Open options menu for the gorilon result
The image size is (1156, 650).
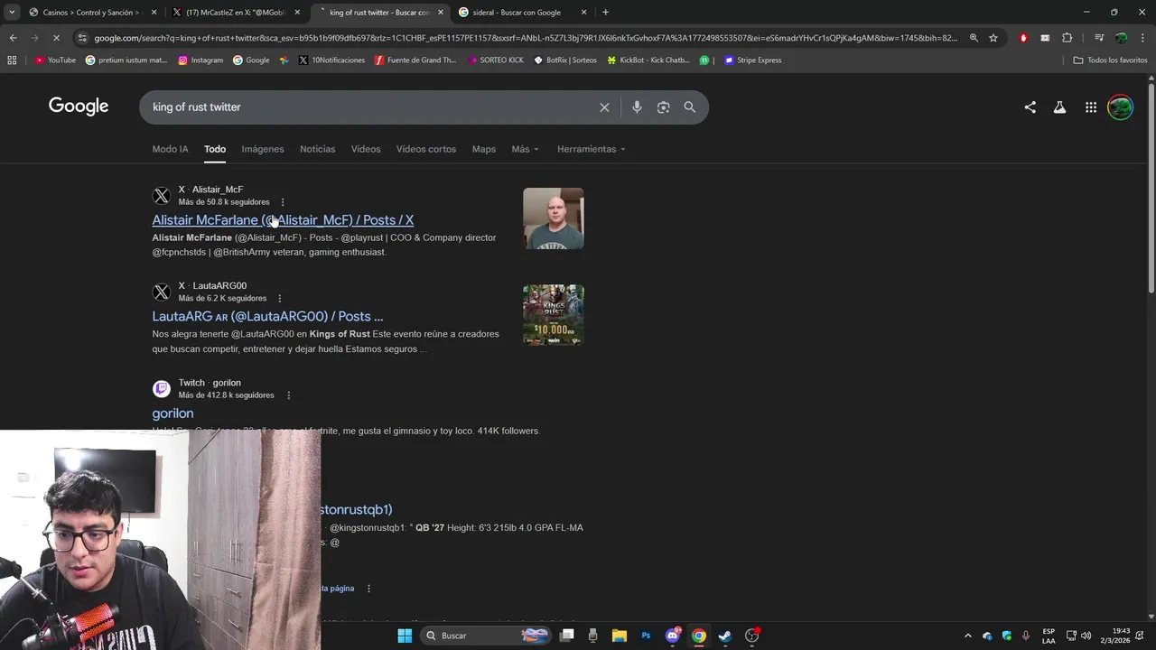[x=288, y=395]
